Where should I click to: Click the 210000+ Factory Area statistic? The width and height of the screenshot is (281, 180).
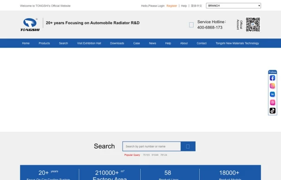[x=110, y=174]
